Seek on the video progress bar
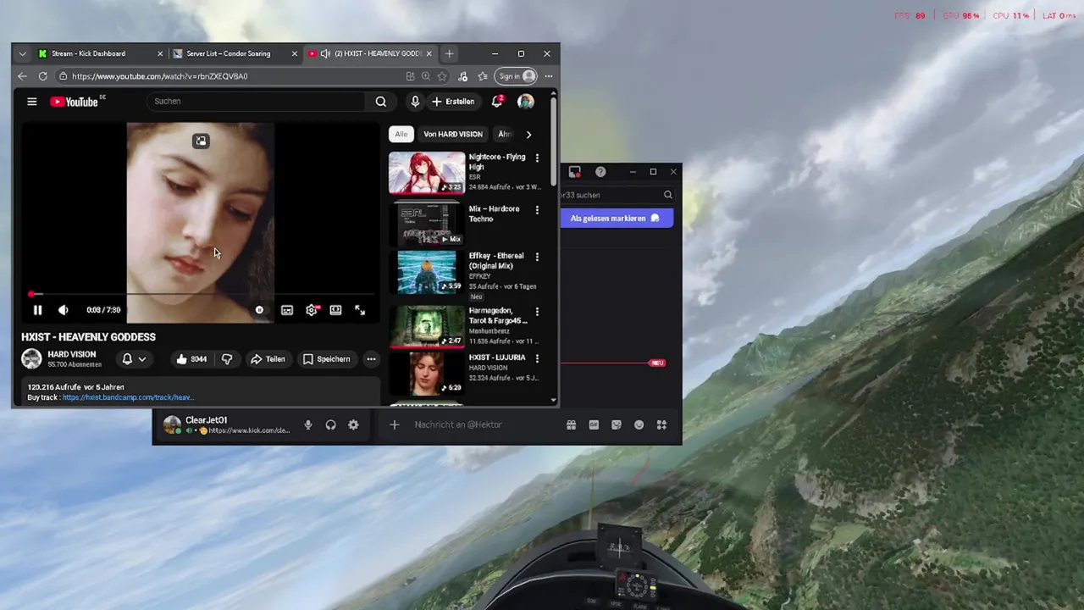Screen dimensions: 1084x610 tap(201, 294)
